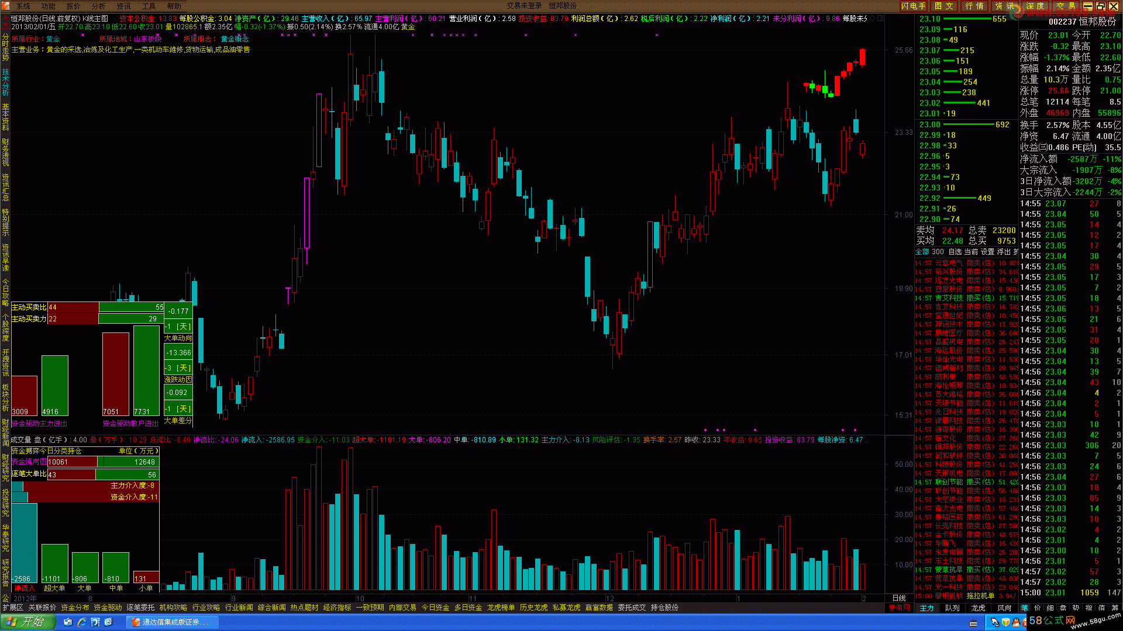
Task: Select the 风向 tab under the stock list
Action: (x=1004, y=608)
